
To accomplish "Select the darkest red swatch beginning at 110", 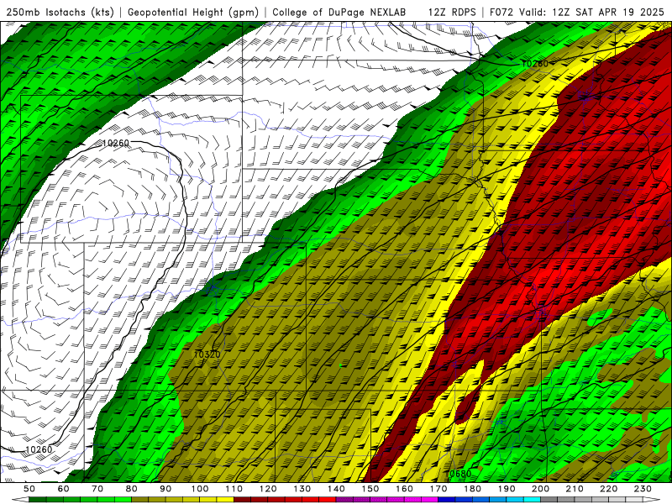I will (242, 499).
